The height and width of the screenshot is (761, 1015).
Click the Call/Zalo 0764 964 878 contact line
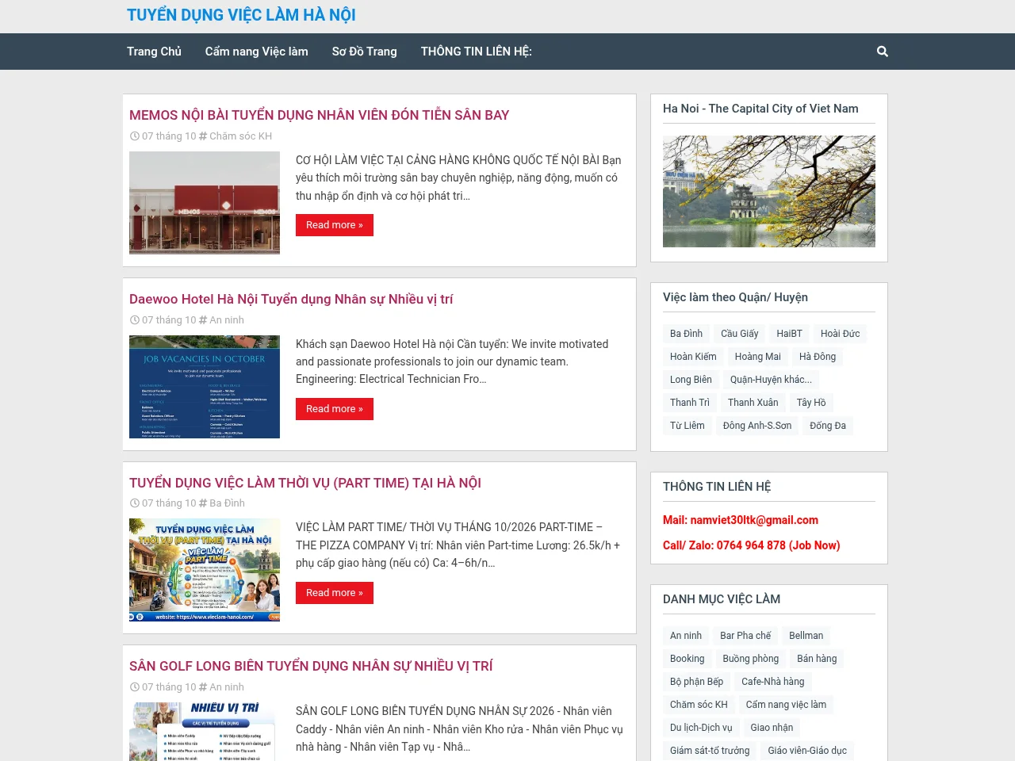[x=752, y=545]
